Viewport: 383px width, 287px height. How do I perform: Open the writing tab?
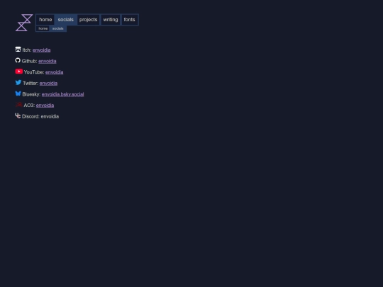111,20
